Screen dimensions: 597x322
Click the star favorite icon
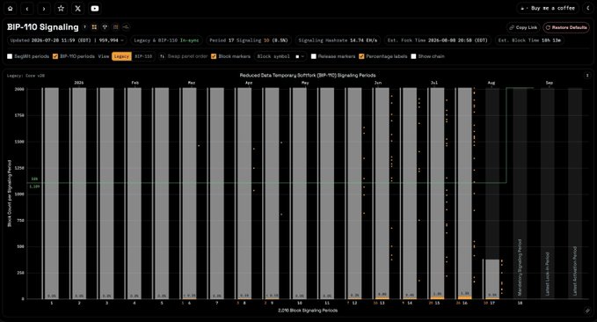61,9
